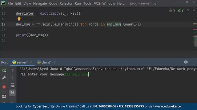
Task: Open Run panel settings gear
Action: [x=186, y=62]
